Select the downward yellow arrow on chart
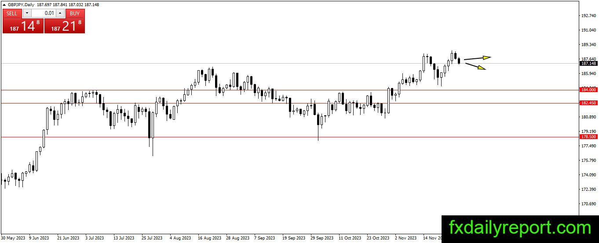Viewport: 599px width, 243px height. coord(475,66)
